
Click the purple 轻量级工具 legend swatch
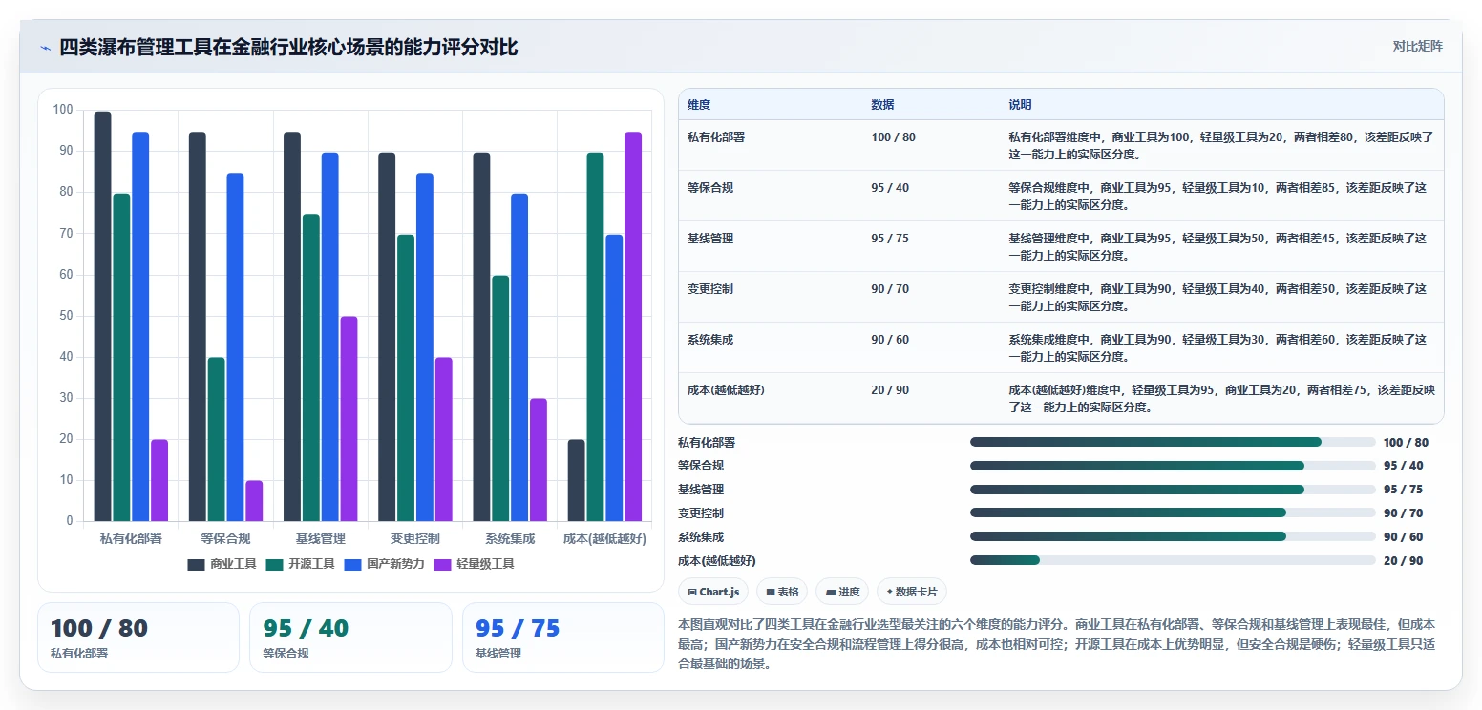[443, 564]
